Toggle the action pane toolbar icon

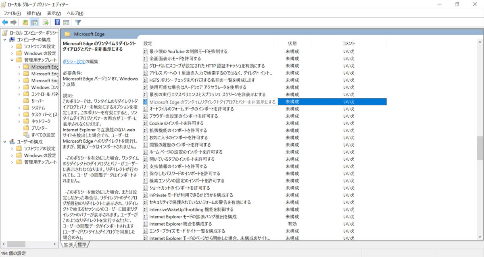66,22
